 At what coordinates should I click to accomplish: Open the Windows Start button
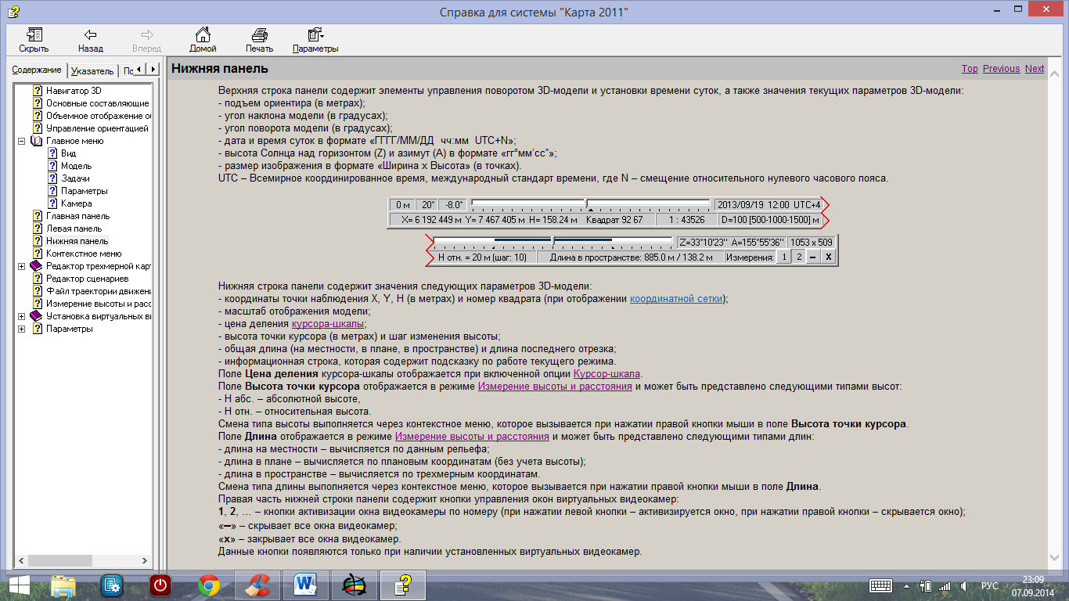click(19, 585)
